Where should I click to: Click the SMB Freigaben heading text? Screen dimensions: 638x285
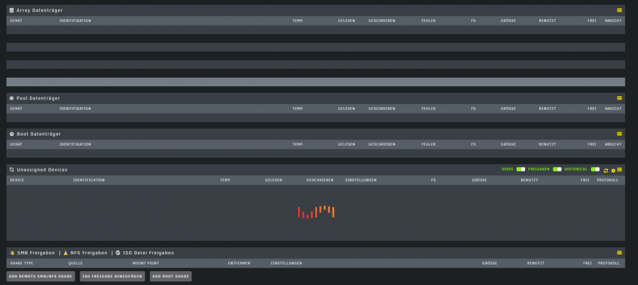[36, 252]
